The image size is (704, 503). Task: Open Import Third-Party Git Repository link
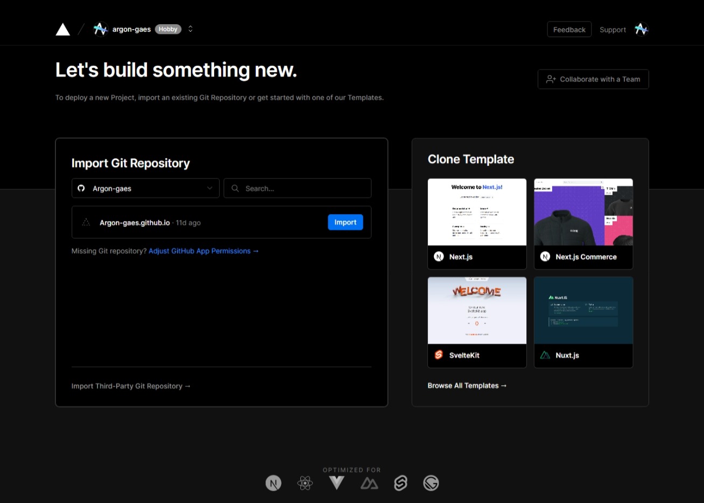click(131, 386)
